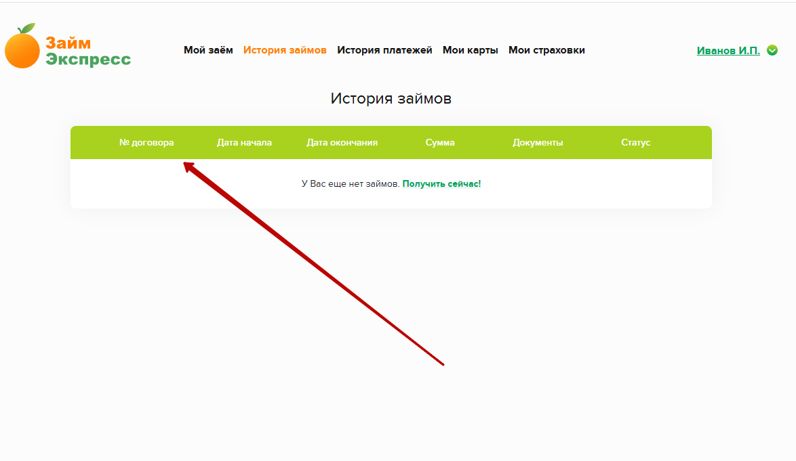Click the Статус column header
Screen dimensions: 796x461
coord(635,142)
